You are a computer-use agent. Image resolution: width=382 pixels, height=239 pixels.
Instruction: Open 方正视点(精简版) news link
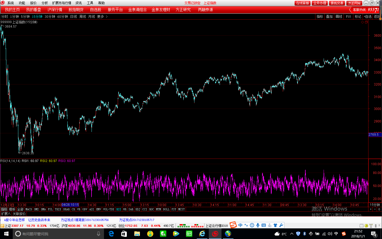(x=85, y=220)
